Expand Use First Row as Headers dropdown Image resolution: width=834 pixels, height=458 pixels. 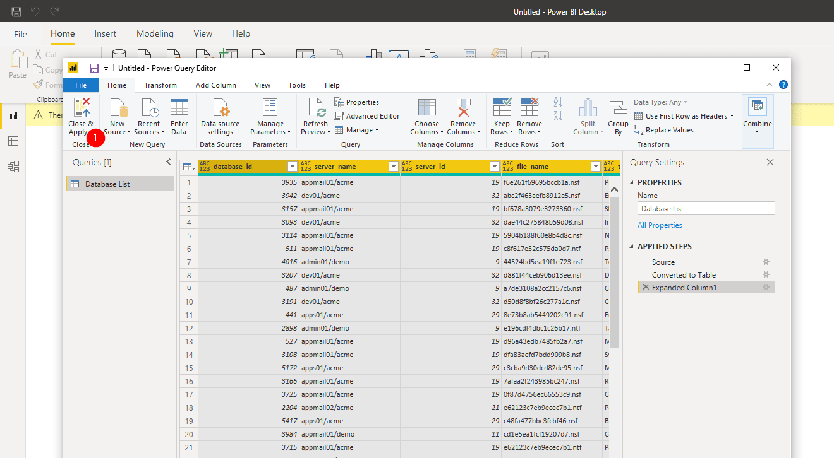point(732,116)
